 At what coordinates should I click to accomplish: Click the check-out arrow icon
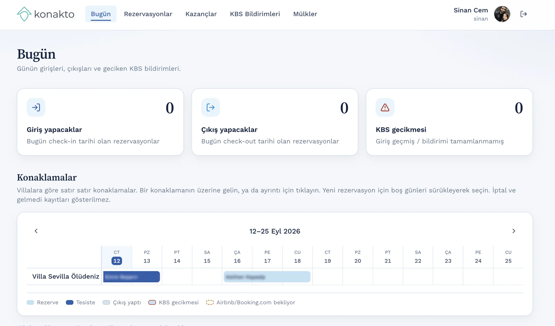[211, 107]
